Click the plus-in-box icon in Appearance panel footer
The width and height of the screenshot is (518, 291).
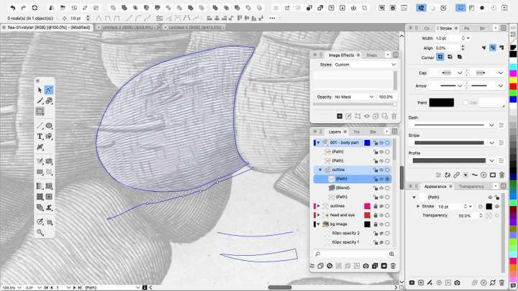421,283
